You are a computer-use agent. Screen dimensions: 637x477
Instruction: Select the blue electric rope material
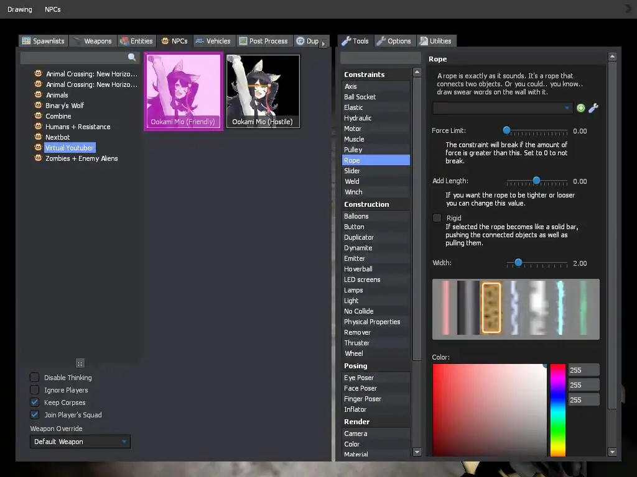[514, 308]
